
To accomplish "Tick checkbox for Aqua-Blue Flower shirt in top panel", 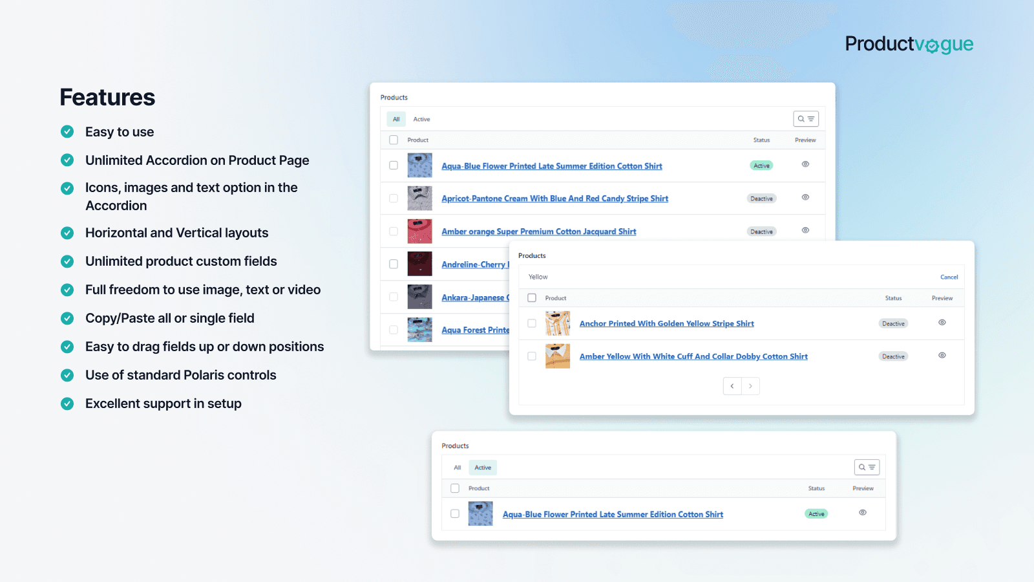I will [x=394, y=166].
